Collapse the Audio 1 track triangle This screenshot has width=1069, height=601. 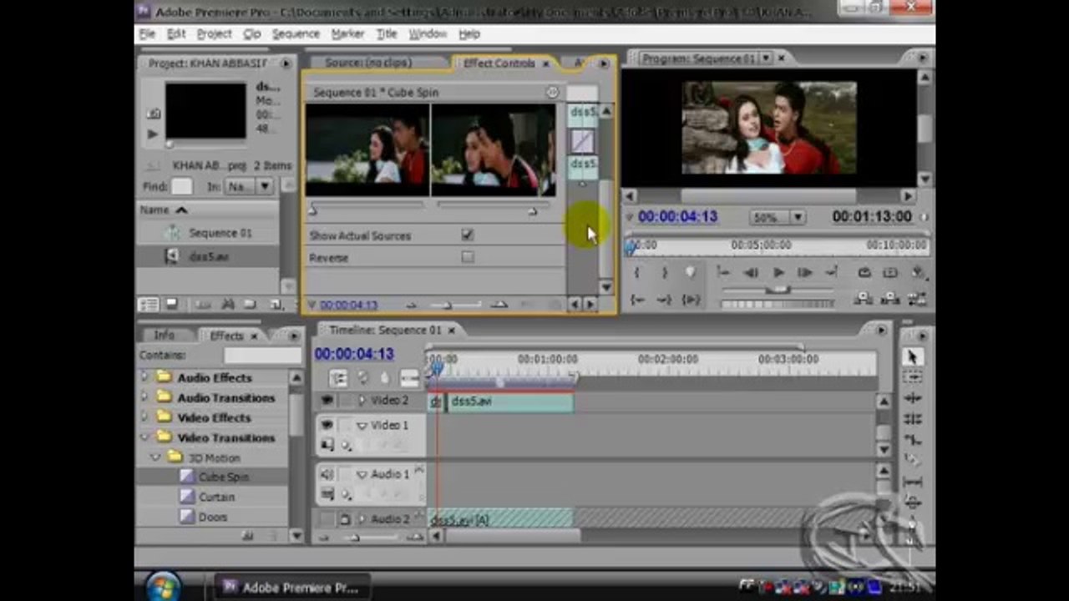click(x=362, y=475)
